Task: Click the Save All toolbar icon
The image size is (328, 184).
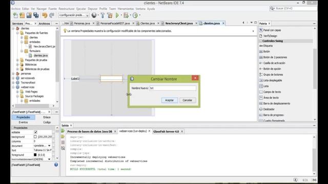Action: tap(36, 15)
